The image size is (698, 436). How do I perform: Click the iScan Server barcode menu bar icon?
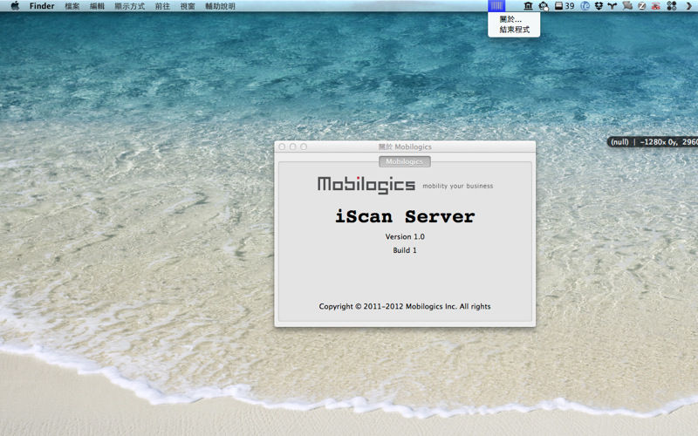point(496,6)
